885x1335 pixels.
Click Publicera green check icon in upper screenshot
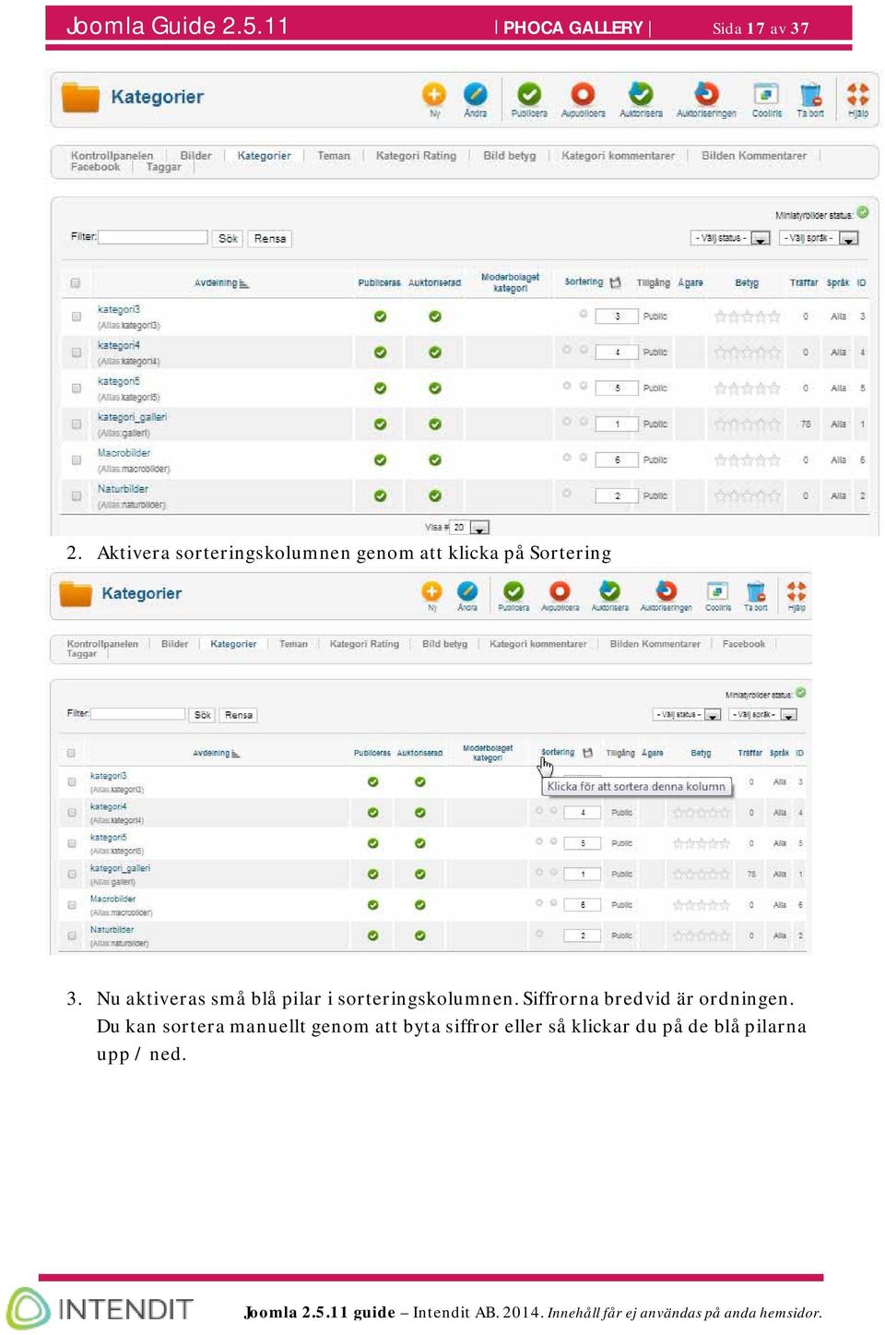click(x=529, y=94)
